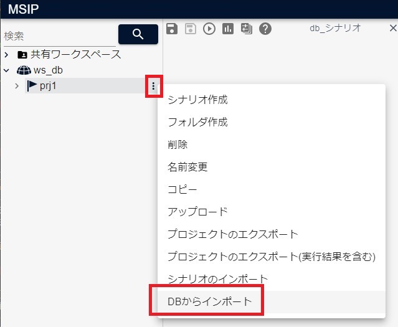398x327 pixels.
Task: Open help with the question mark icon
Action: 265,29
